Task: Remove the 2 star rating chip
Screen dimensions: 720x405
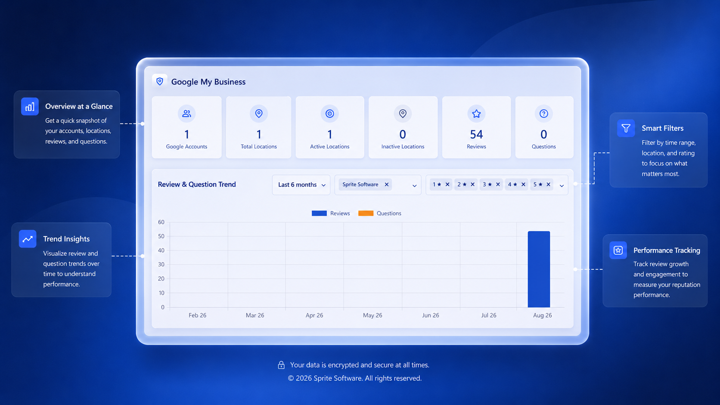Action: click(x=472, y=184)
